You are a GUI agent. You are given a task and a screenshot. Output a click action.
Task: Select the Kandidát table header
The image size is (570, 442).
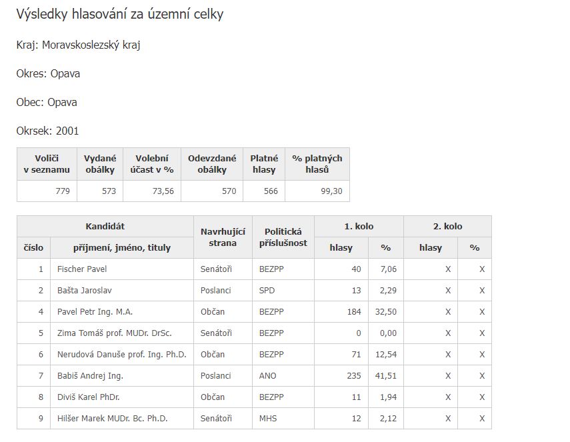pyautogui.click(x=105, y=227)
